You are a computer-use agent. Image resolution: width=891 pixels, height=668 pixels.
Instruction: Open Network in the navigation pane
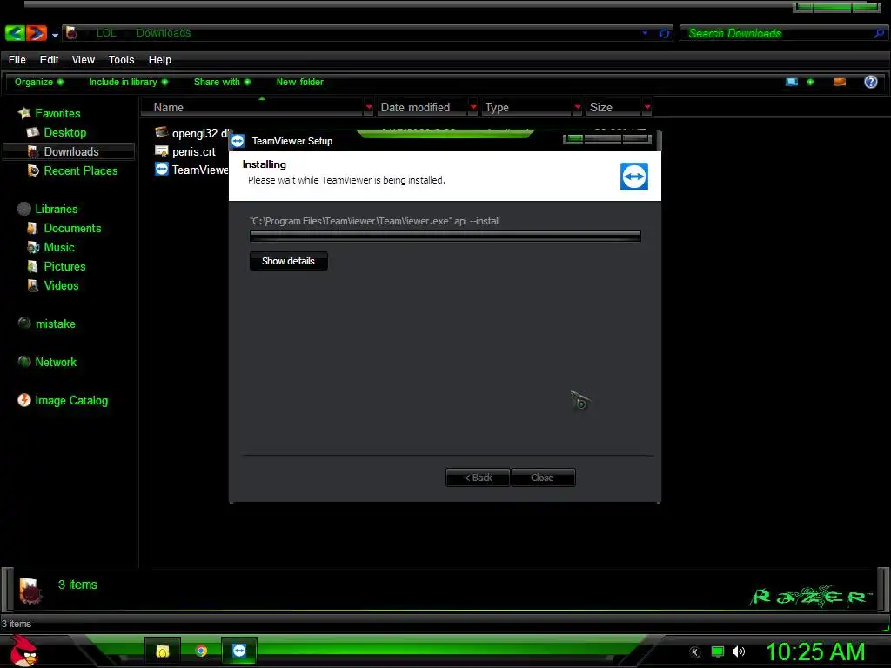pos(47,362)
